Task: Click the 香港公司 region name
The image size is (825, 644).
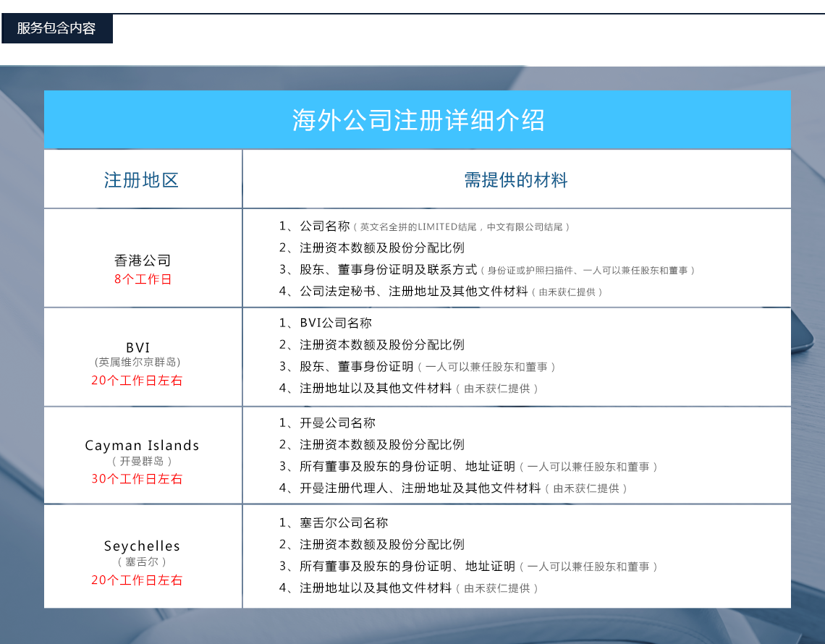Action: coord(143,260)
